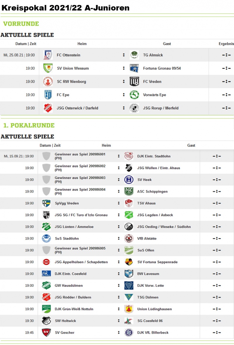Click the FC Ottenstein club crest
234x345 pixels.
tap(48, 55)
